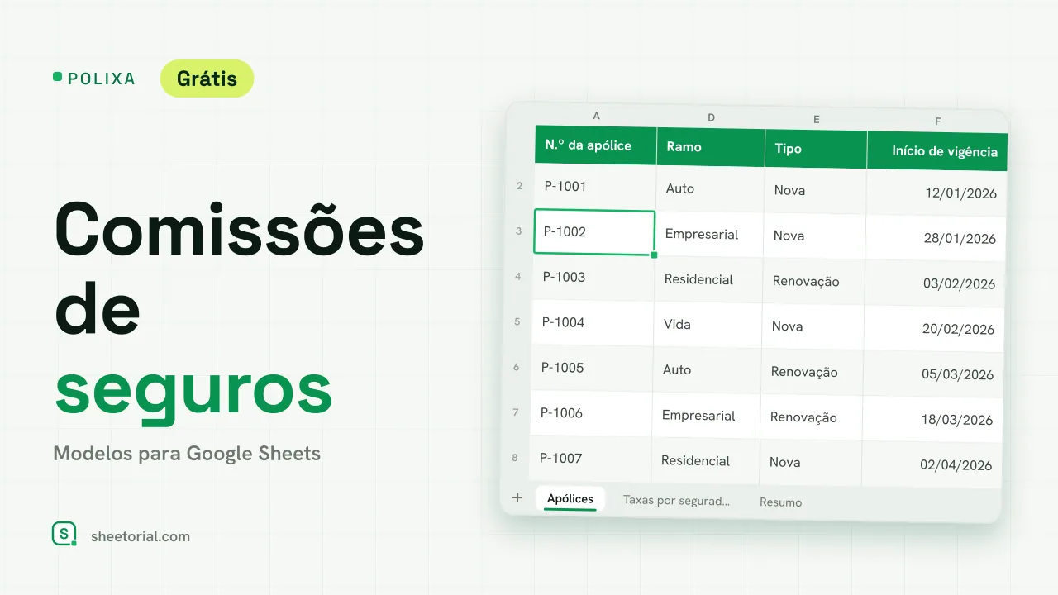Select cell P-1001
Screen dimensions: 1058x595
coord(595,187)
